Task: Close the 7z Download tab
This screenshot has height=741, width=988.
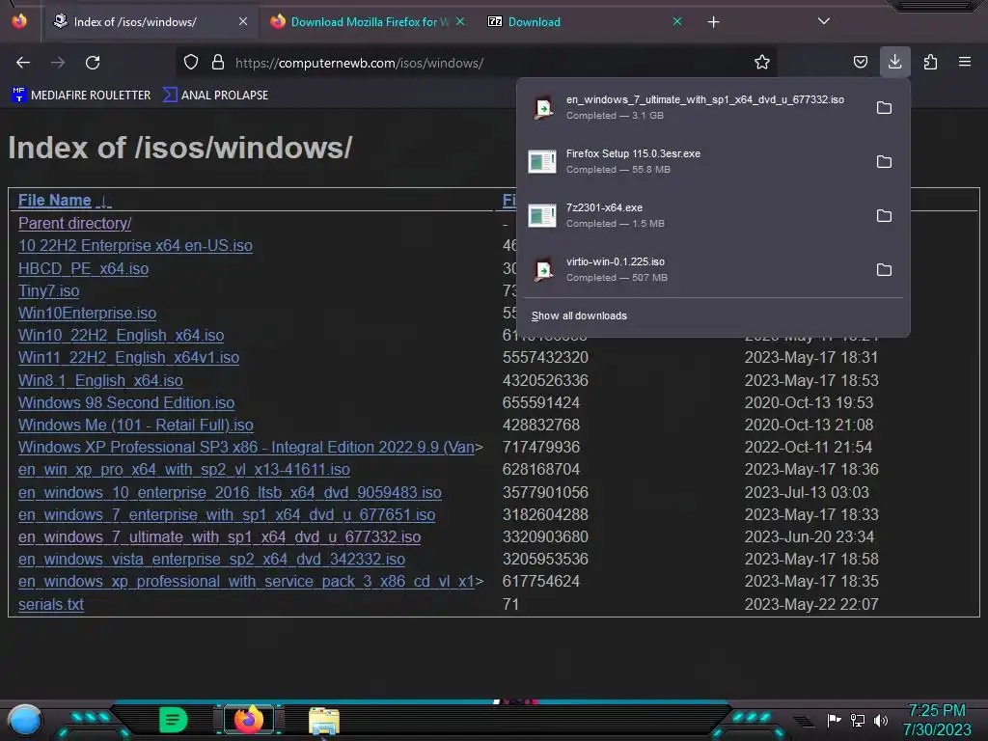Action: [x=677, y=21]
